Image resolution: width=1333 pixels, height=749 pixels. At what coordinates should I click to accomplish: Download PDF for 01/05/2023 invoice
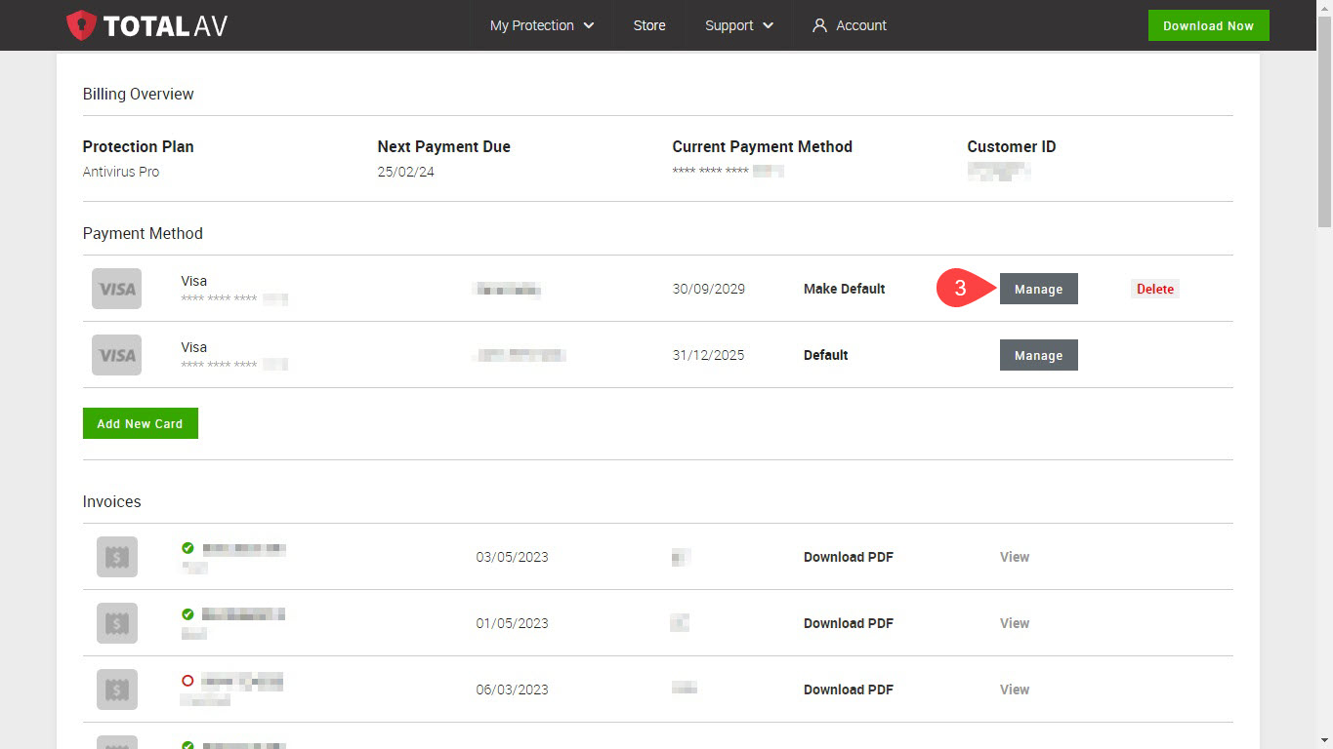pyautogui.click(x=848, y=623)
